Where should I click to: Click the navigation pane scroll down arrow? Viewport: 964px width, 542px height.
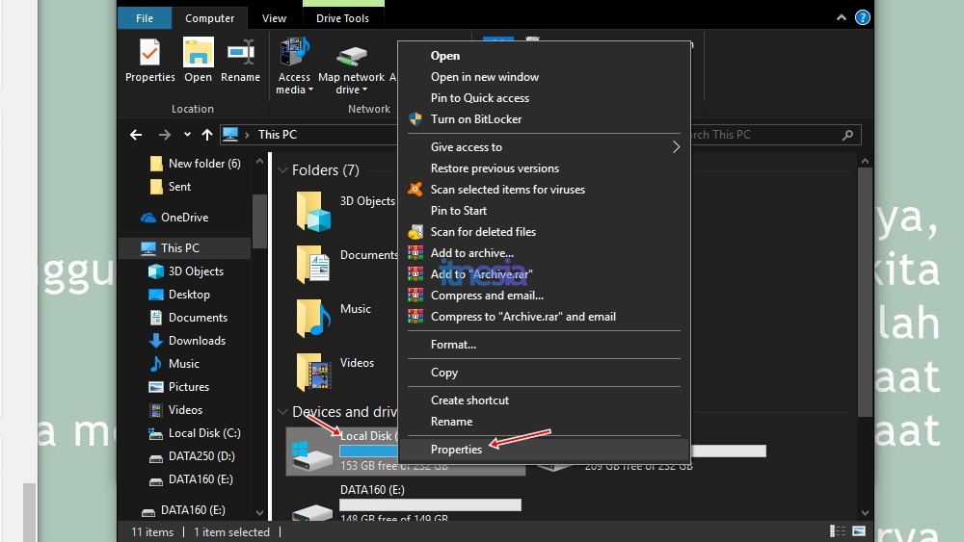tap(259, 512)
